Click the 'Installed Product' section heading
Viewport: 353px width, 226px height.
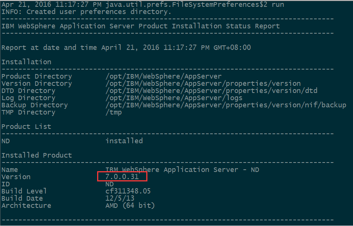(x=37, y=155)
